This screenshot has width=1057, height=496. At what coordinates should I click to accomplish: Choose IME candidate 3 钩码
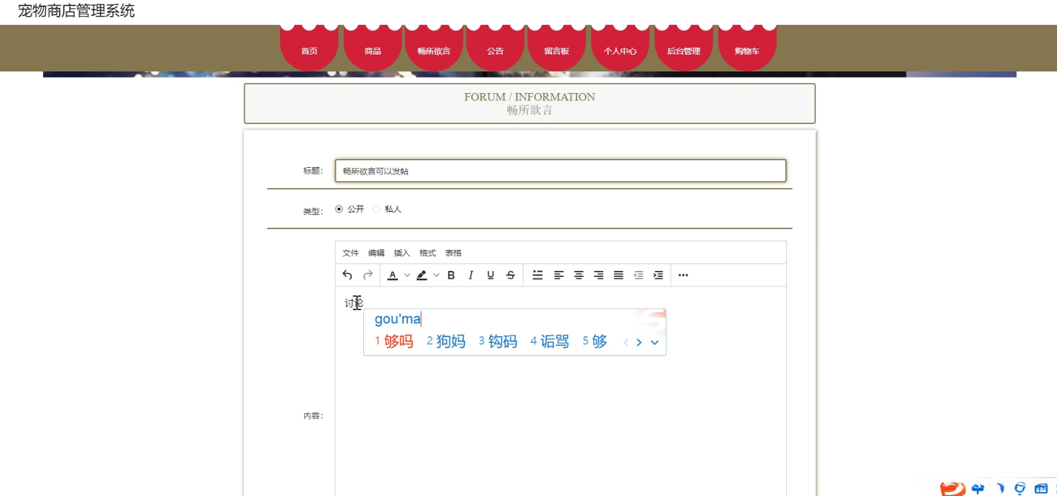coord(497,342)
